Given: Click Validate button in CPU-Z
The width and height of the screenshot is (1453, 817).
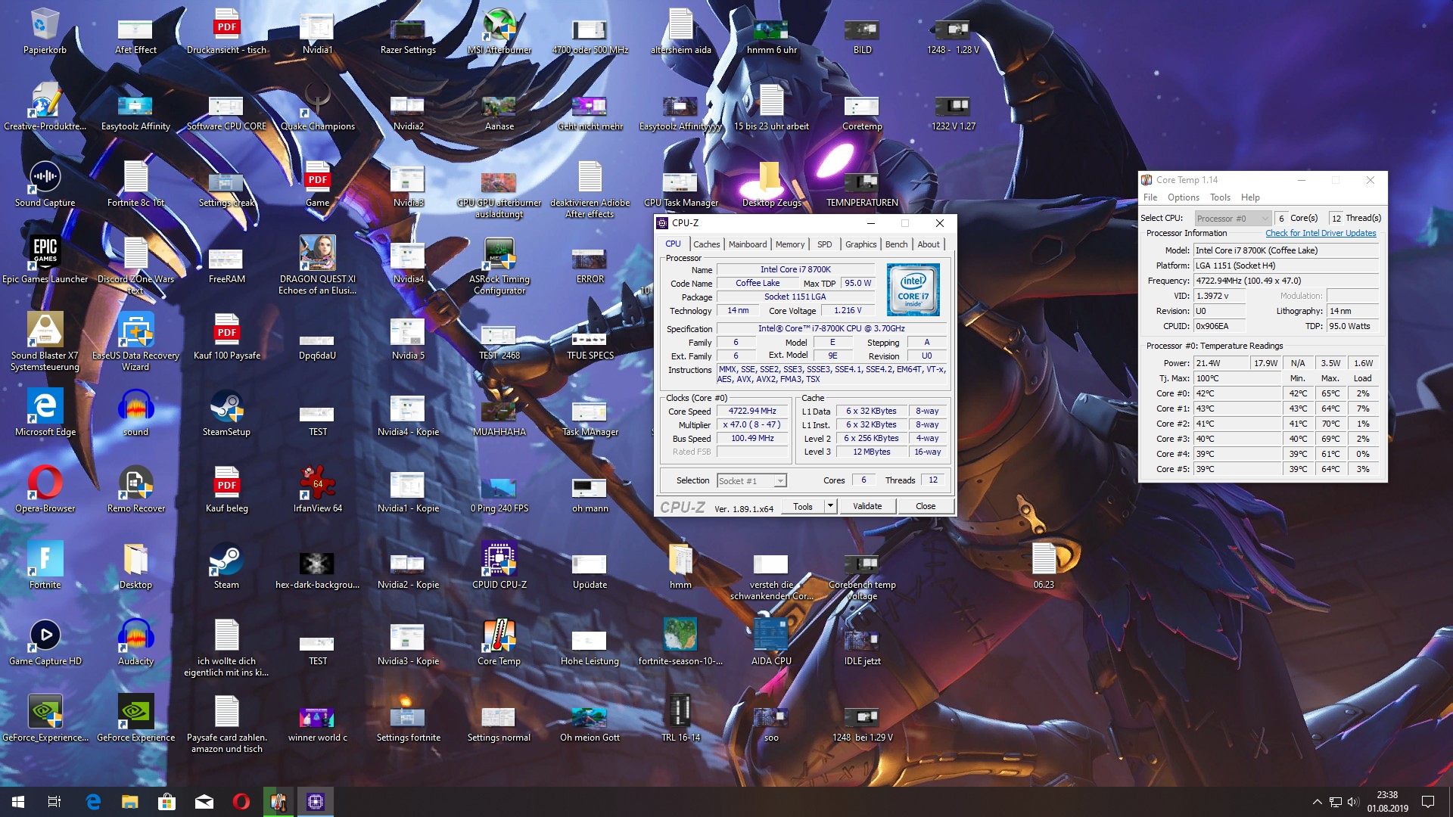Looking at the screenshot, I should click(867, 506).
